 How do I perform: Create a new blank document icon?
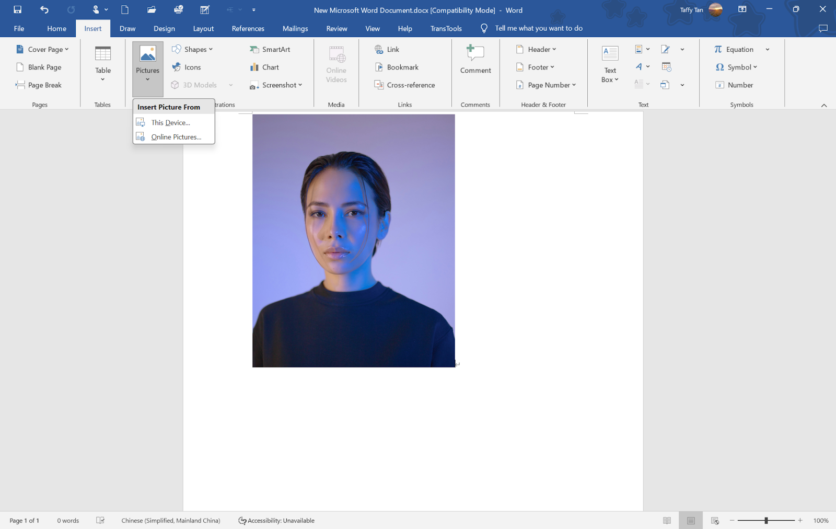point(125,9)
